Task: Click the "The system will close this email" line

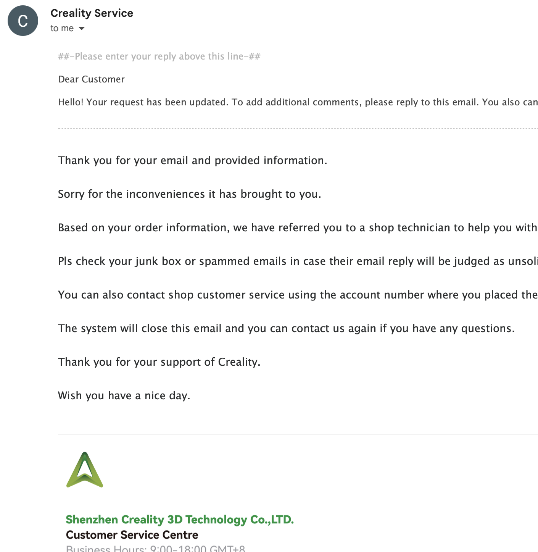Action: click(x=286, y=328)
